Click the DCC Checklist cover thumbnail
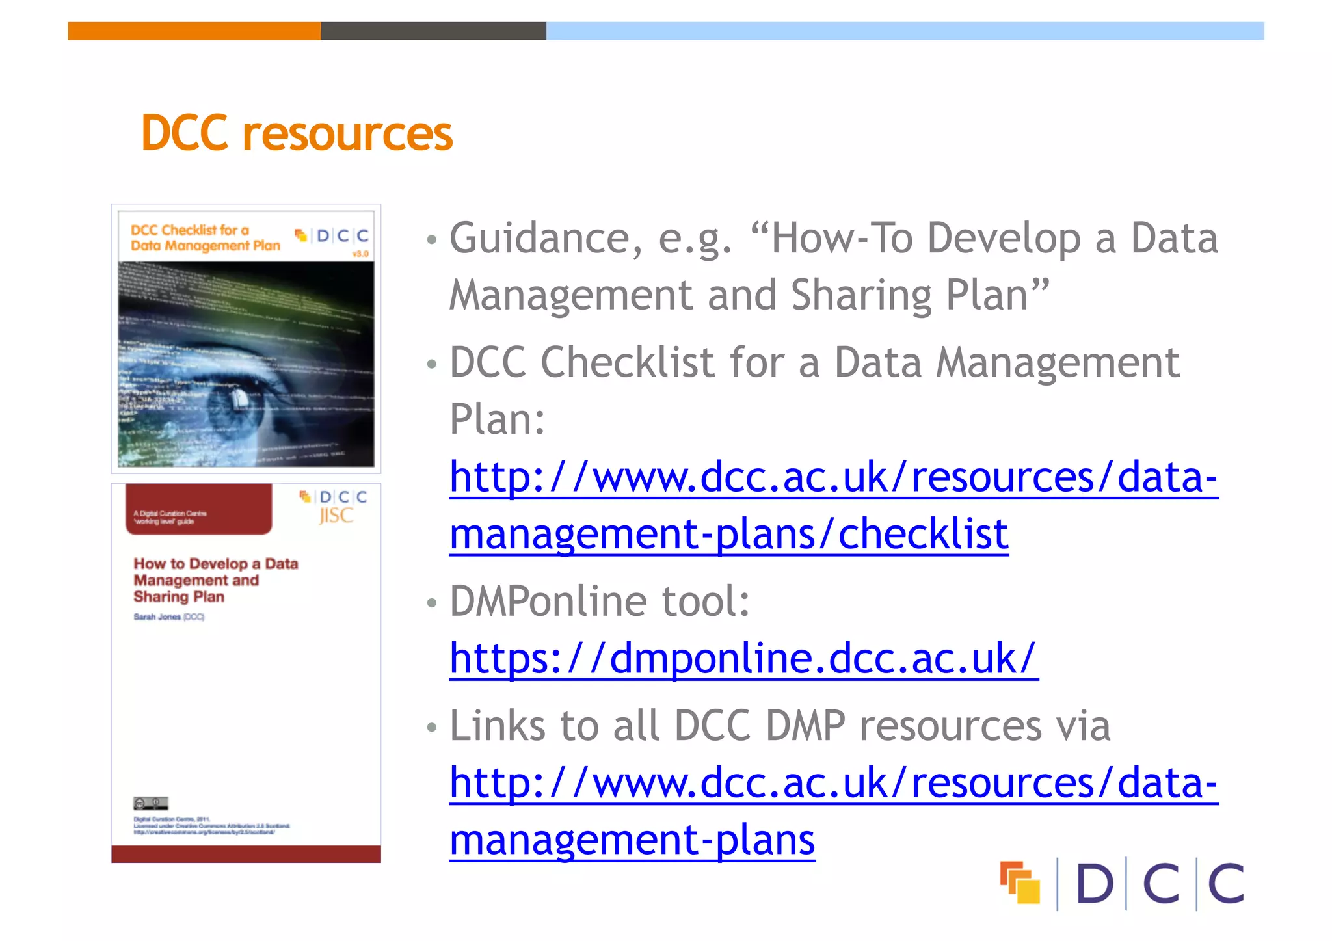The width and height of the screenshot is (1332, 941). (x=246, y=338)
